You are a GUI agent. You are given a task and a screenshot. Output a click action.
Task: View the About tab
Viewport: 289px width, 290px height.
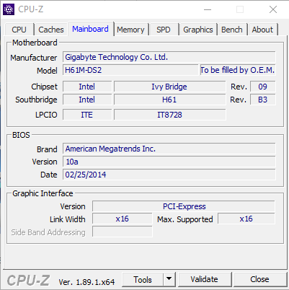coord(262,30)
